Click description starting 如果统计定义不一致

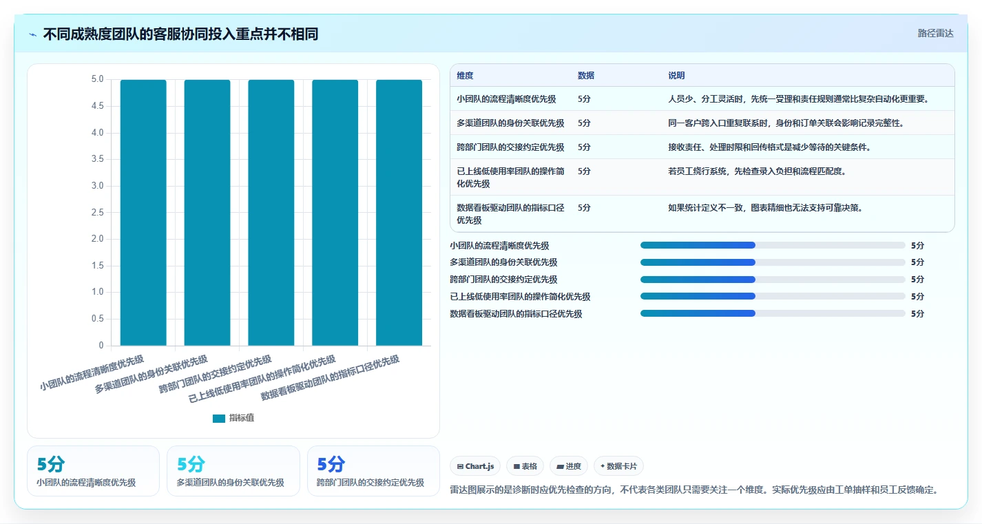click(x=765, y=208)
